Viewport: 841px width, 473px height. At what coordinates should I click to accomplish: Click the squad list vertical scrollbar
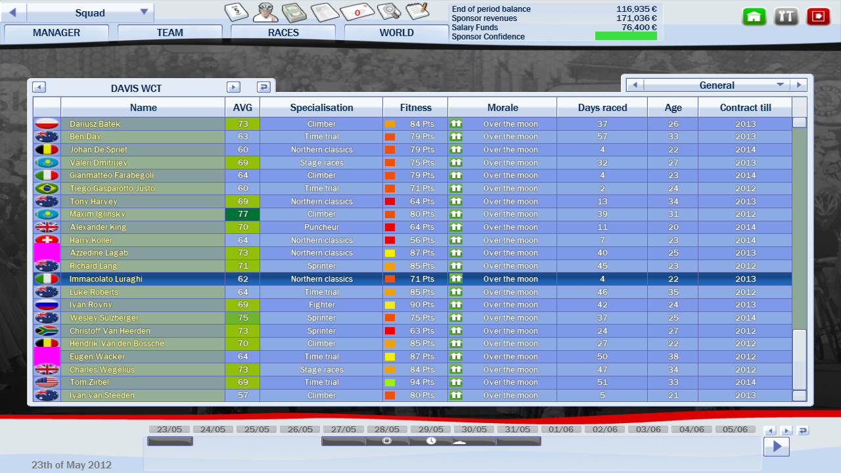pyautogui.click(x=799, y=263)
